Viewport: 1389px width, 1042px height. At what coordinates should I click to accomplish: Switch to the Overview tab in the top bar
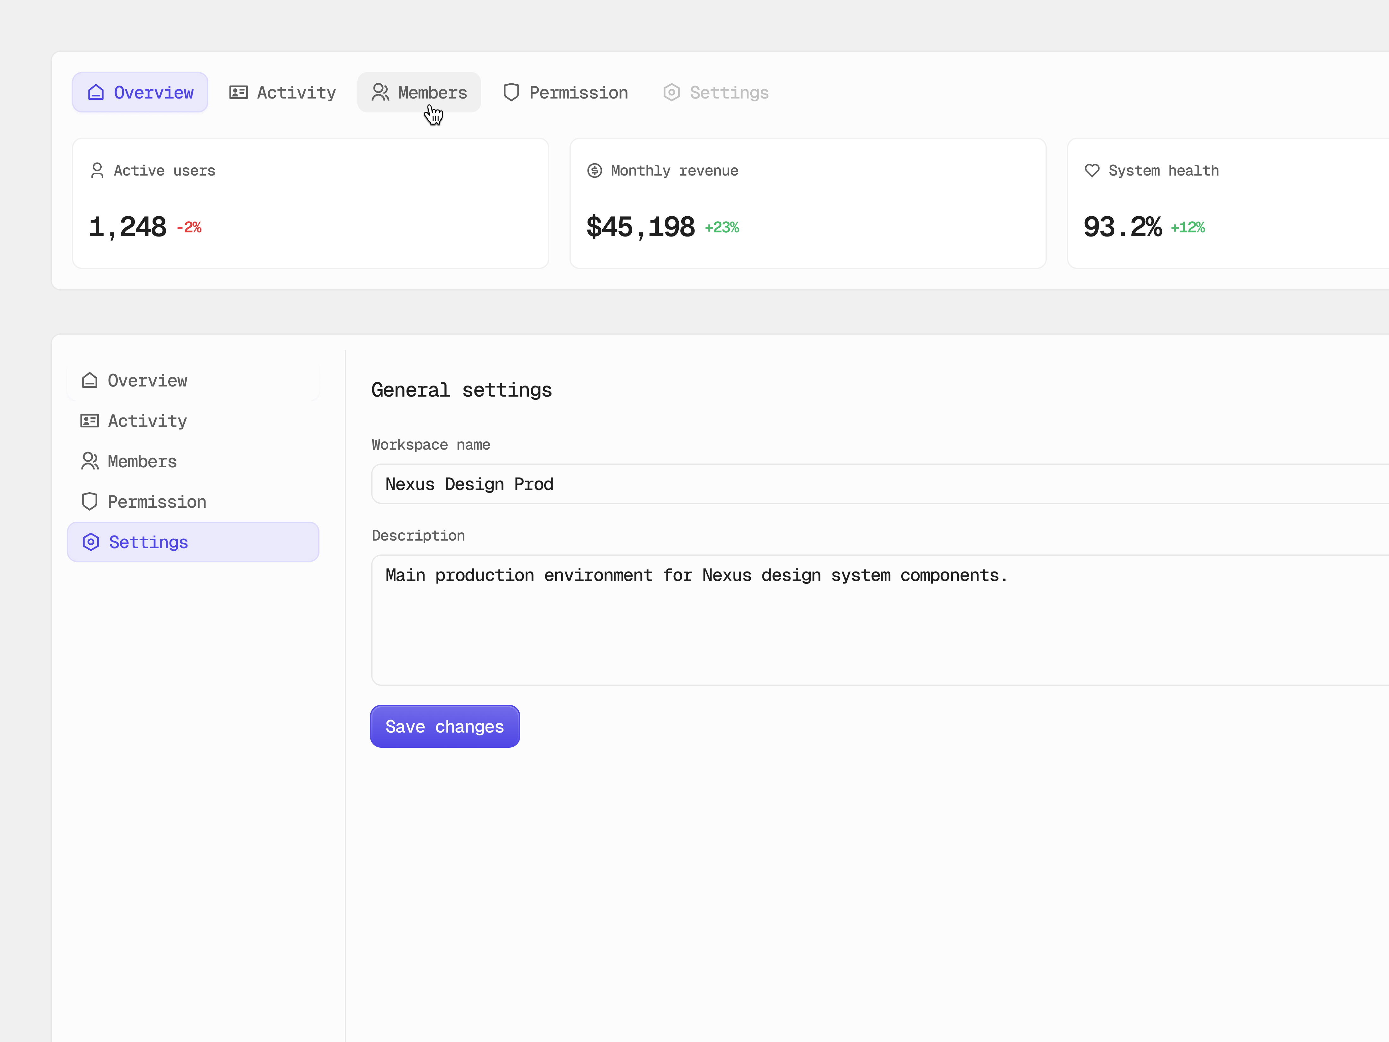pyautogui.click(x=140, y=92)
